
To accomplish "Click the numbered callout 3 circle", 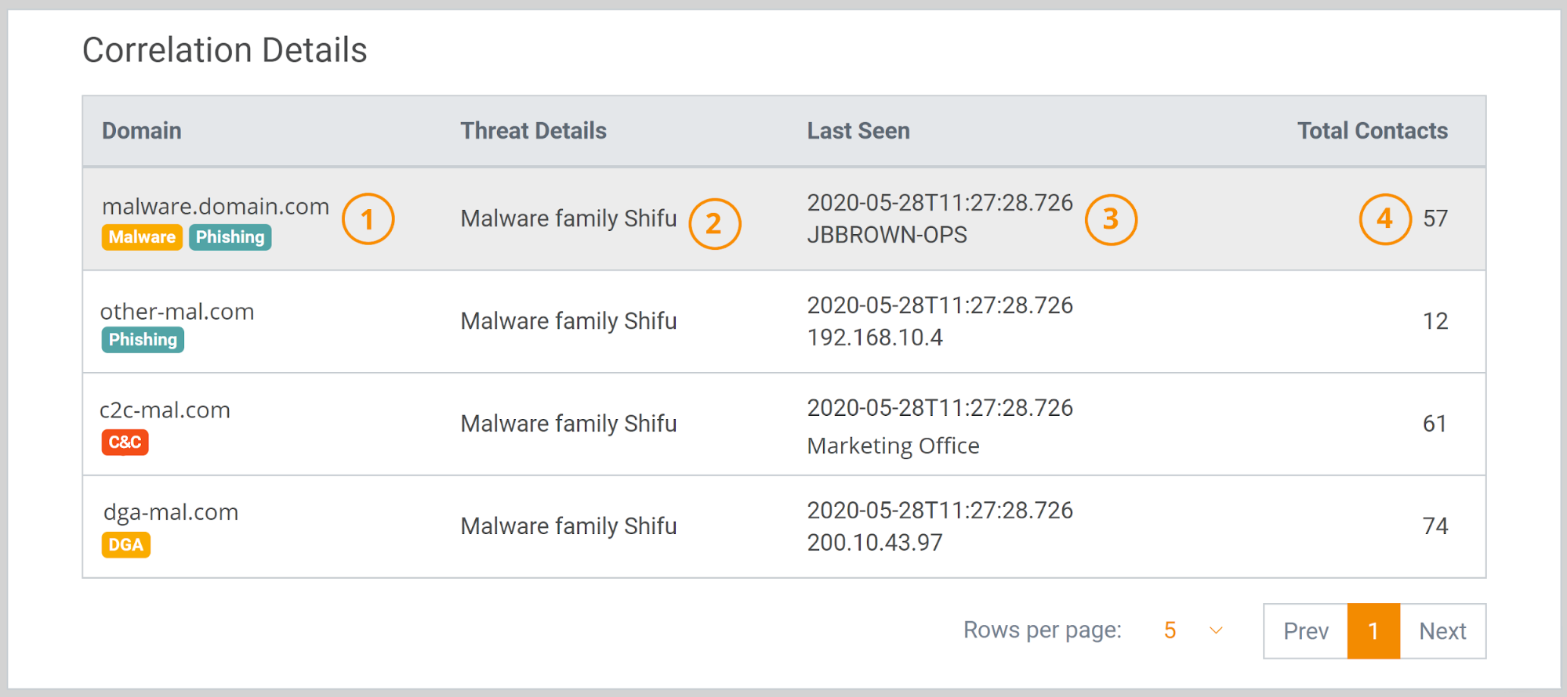I will coord(1111,220).
